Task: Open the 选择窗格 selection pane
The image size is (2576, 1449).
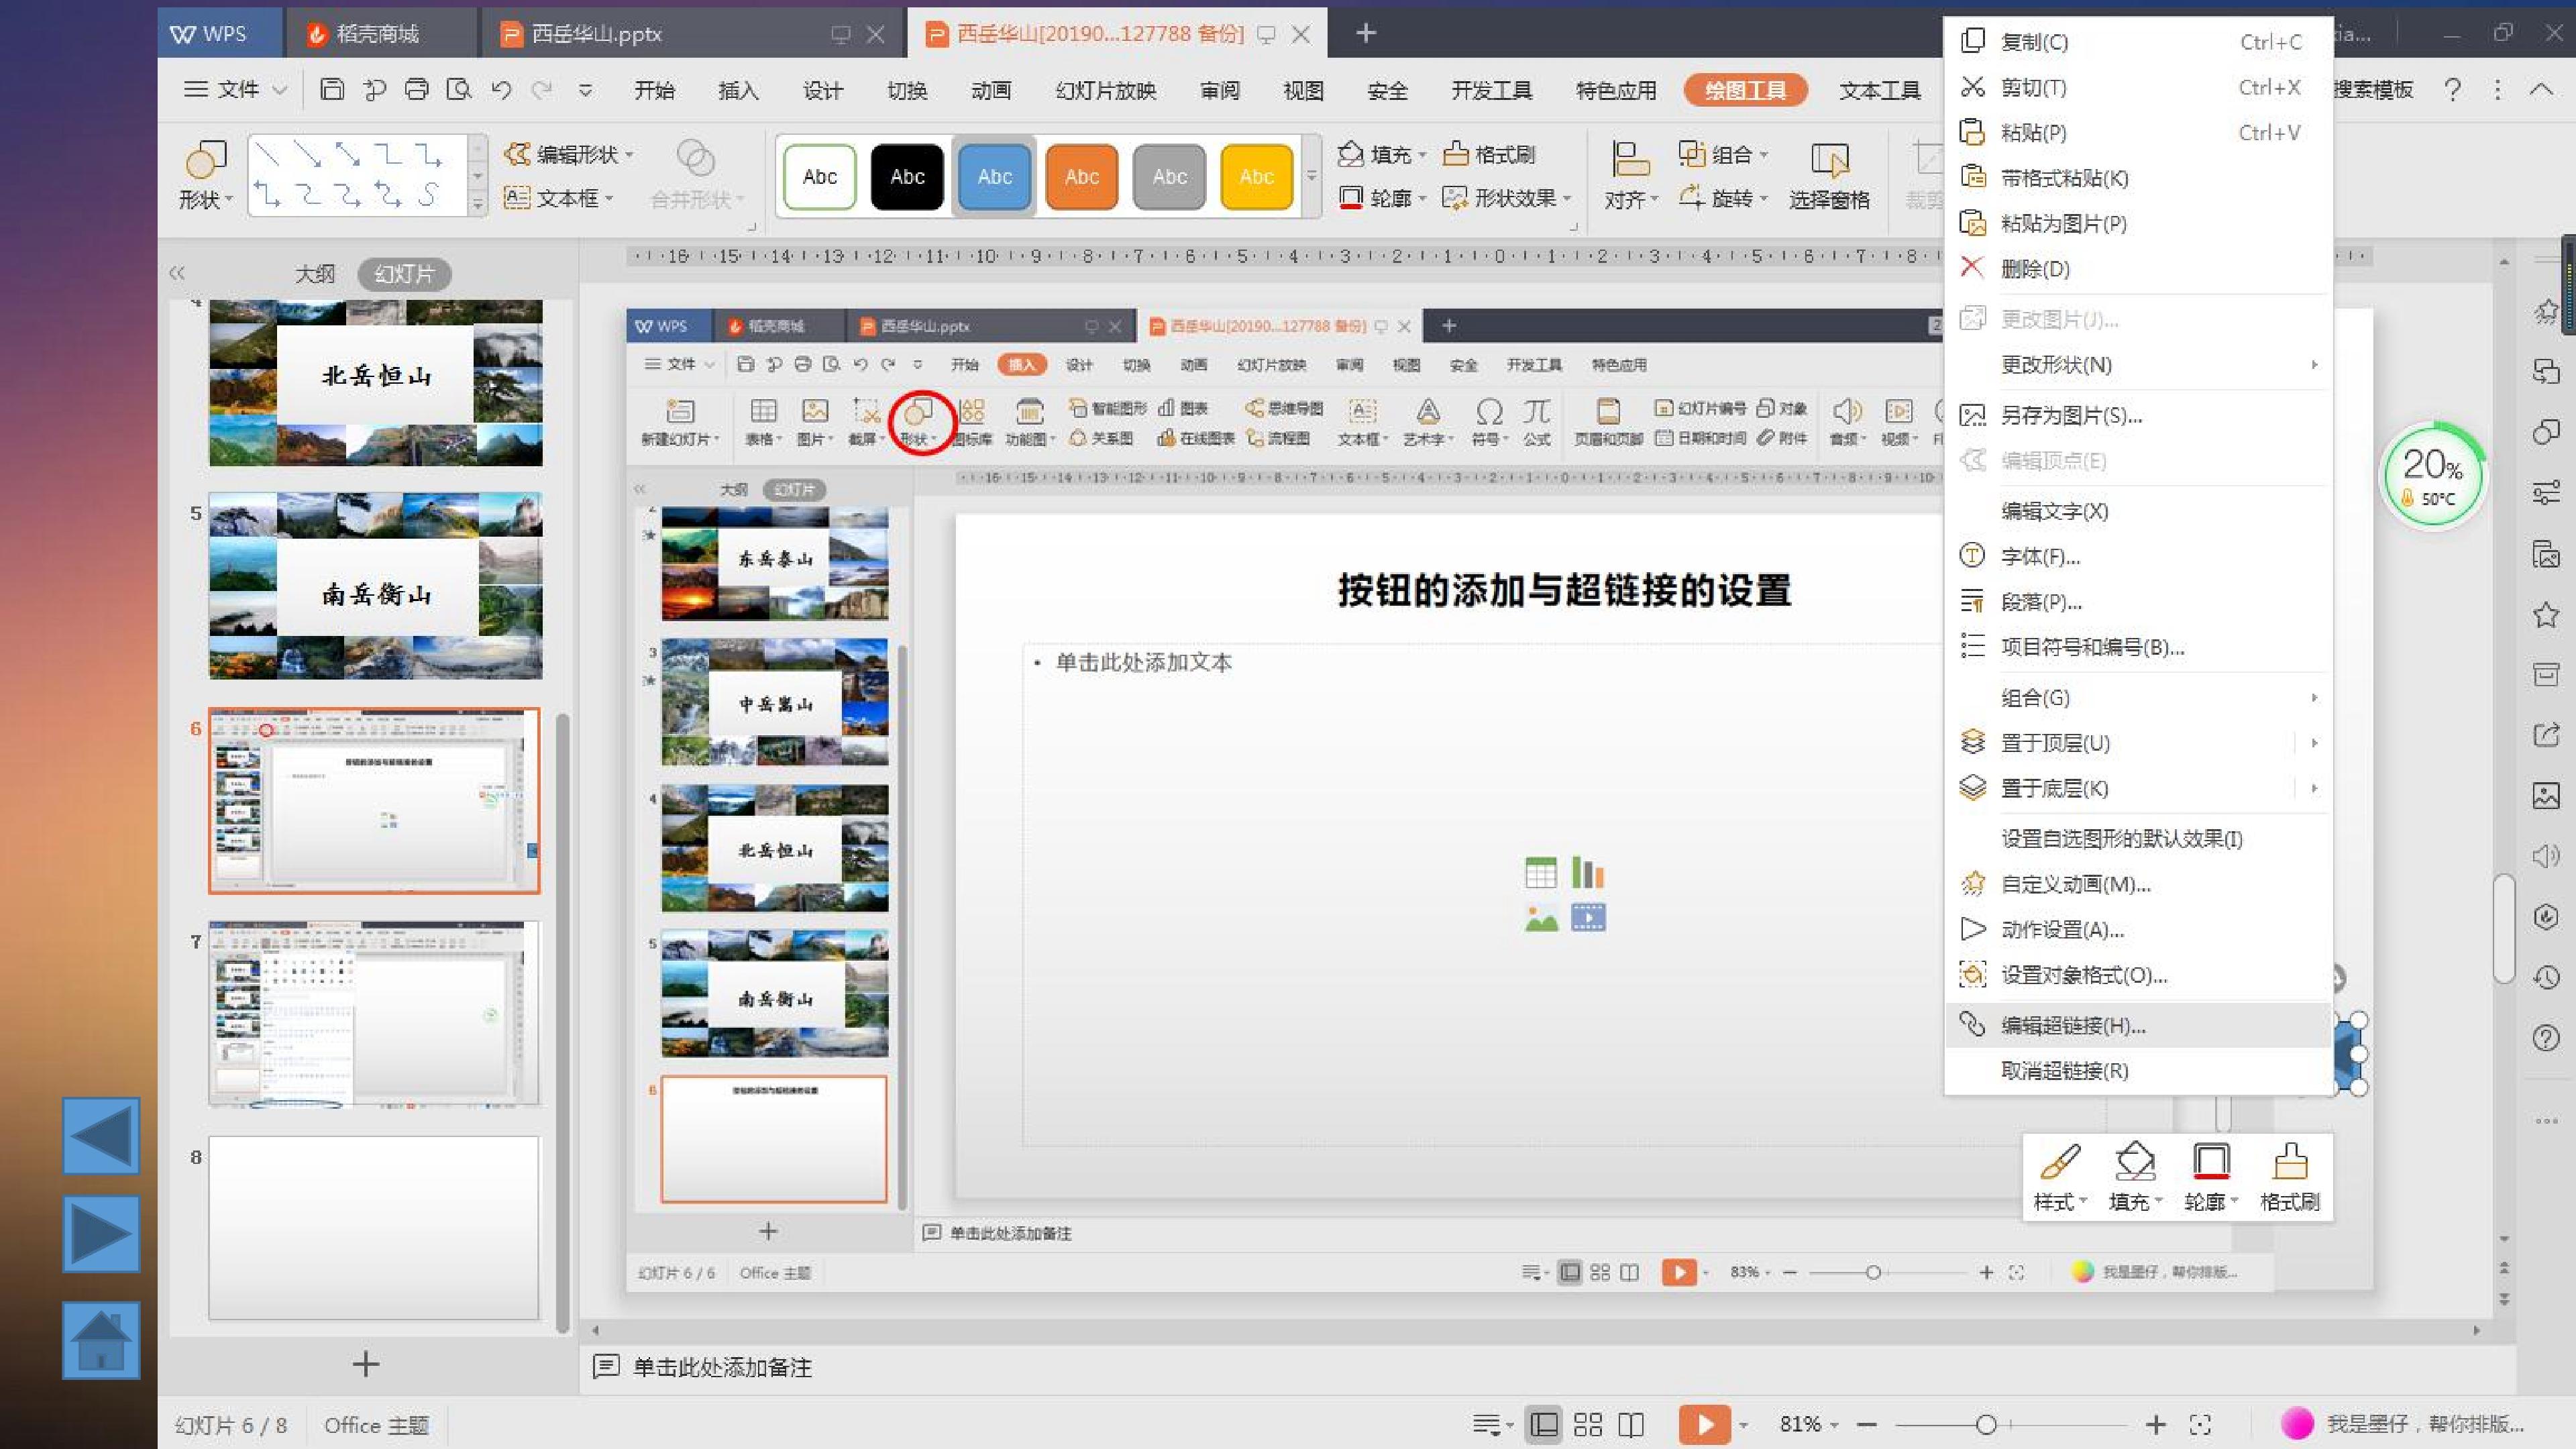Action: 1829,176
